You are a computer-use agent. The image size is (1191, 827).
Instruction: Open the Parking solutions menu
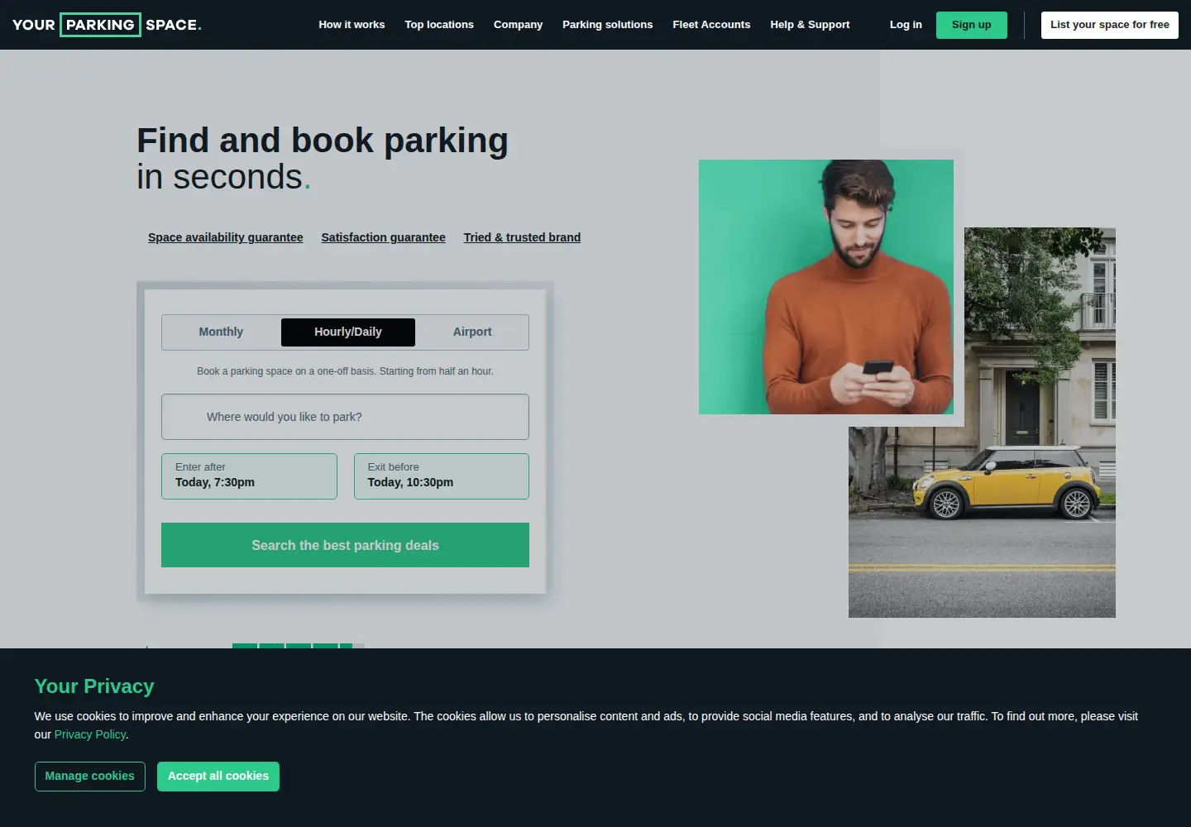coord(607,25)
